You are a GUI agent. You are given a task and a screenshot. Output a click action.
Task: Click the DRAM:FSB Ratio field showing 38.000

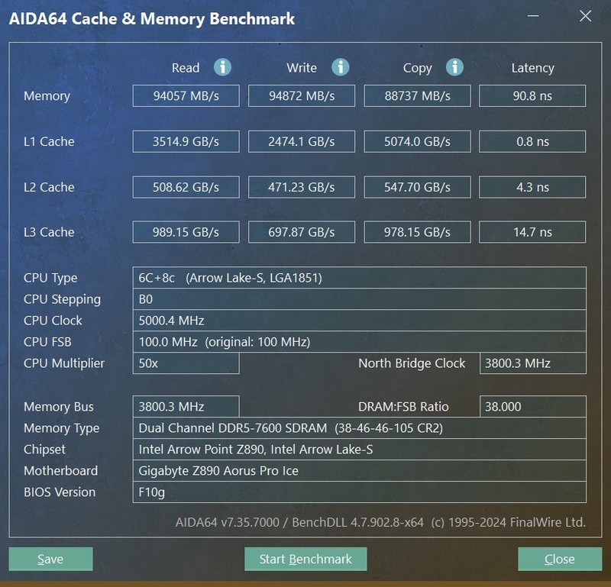click(x=532, y=406)
